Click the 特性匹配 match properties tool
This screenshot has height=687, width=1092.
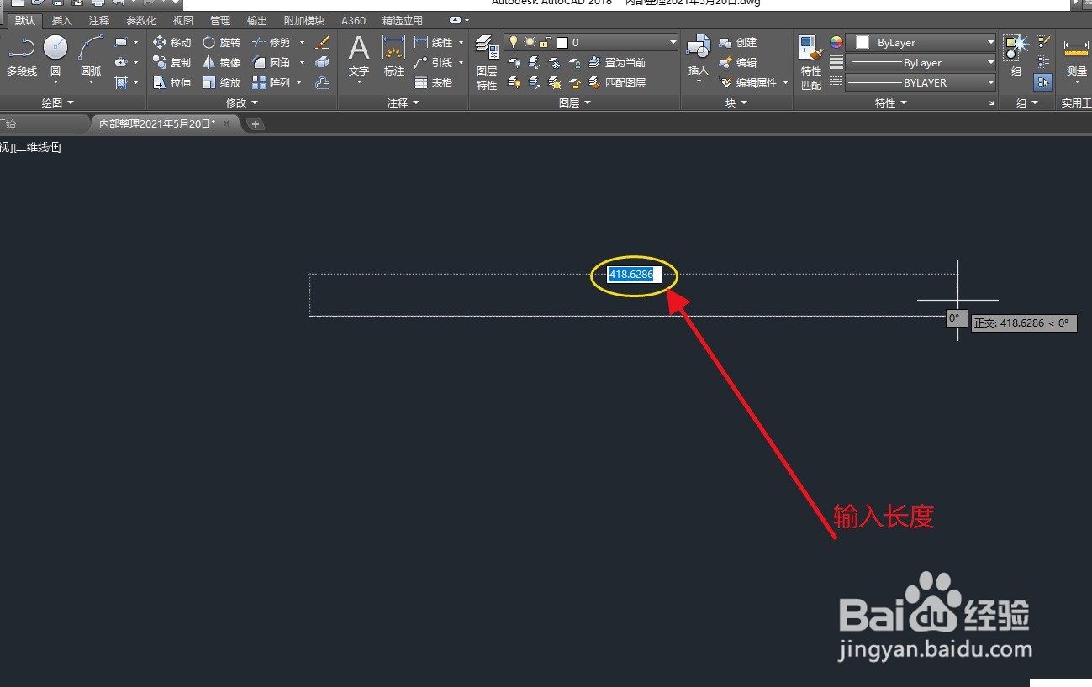click(811, 62)
